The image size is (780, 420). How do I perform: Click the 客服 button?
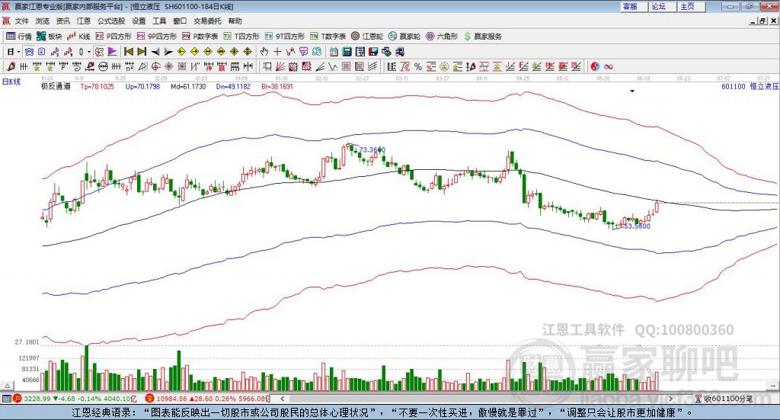[x=635, y=6]
